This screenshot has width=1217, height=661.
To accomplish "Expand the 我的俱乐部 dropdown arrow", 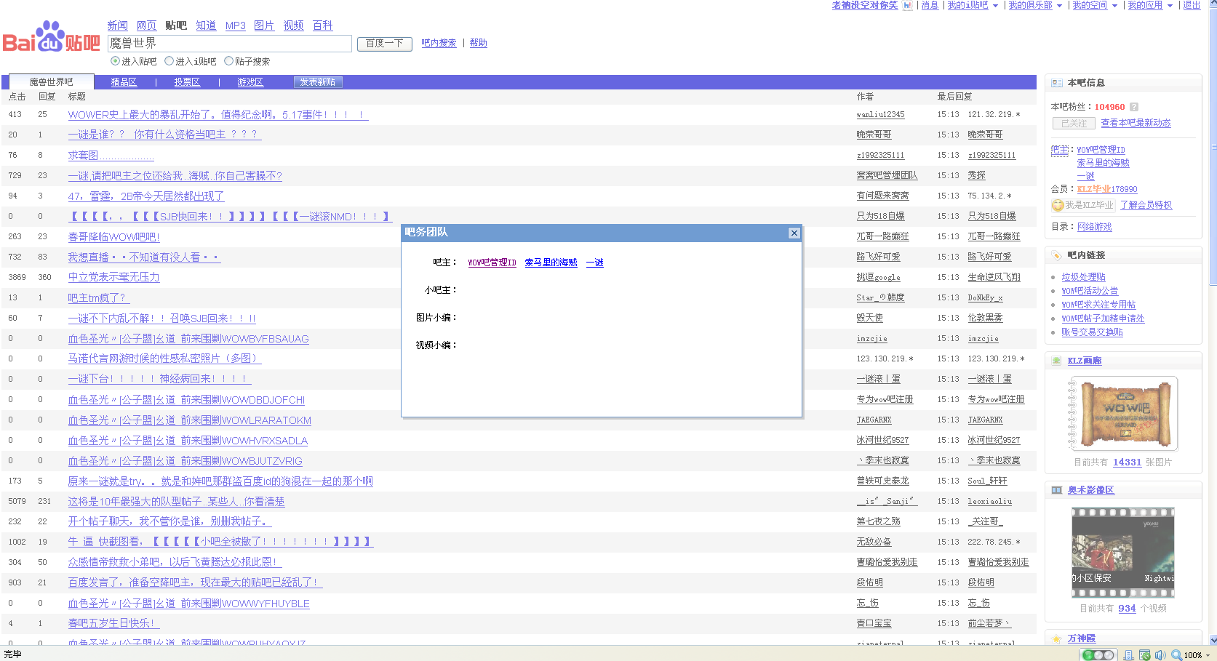I will [1059, 6].
